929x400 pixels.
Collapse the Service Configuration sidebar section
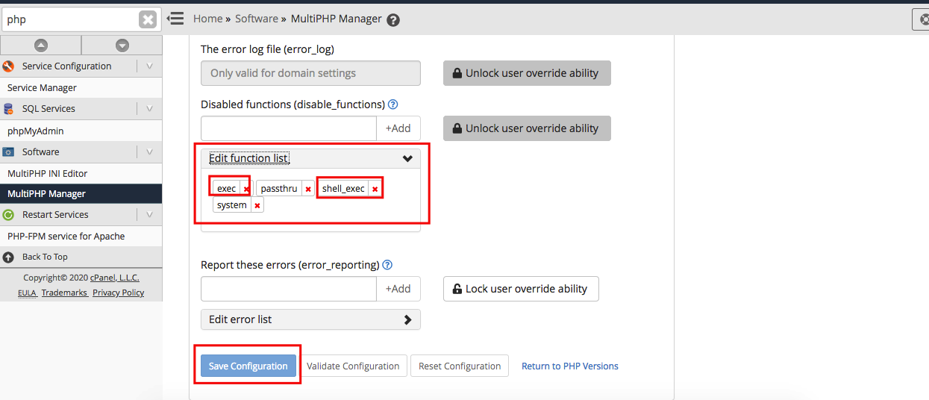[x=149, y=66]
